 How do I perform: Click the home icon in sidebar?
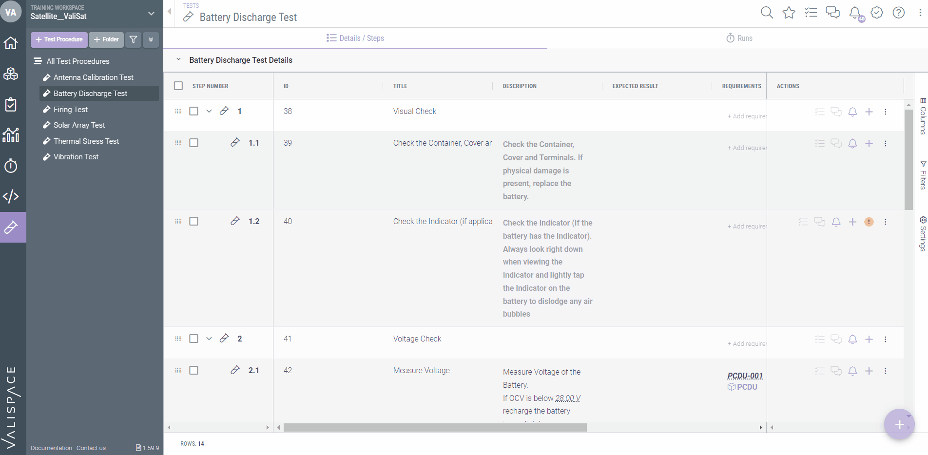point(11,43)
